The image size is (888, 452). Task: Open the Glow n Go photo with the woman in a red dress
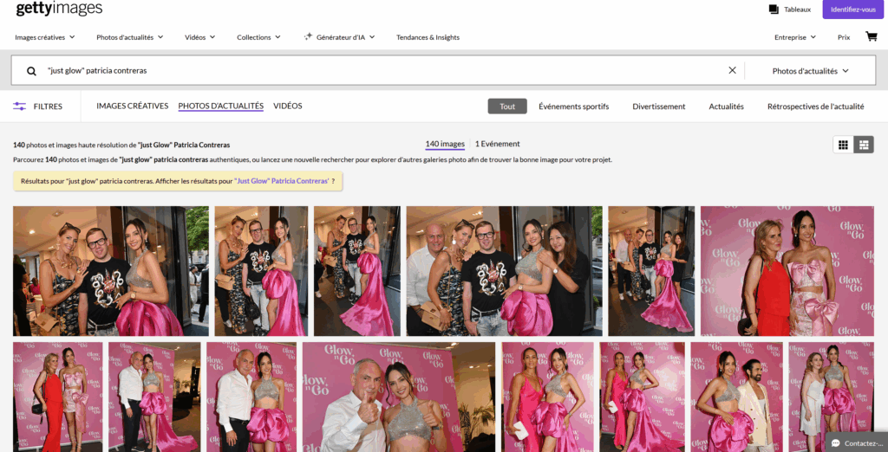(x=787, y=271)
